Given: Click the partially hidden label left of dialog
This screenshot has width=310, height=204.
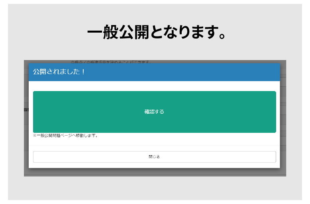Looking at the screenshot, I should pyautogui.click(x=26, y=110).
